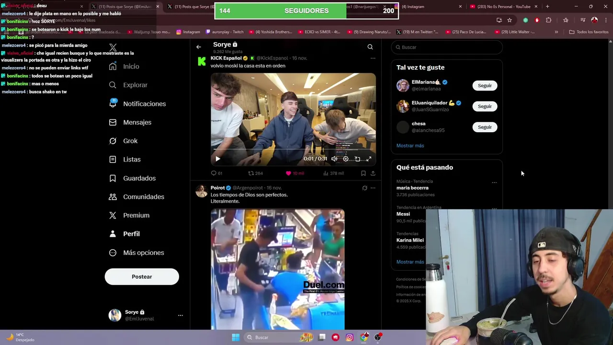
Task: Open Notificaciones in the sidebar
Action: tap(137, 103)
